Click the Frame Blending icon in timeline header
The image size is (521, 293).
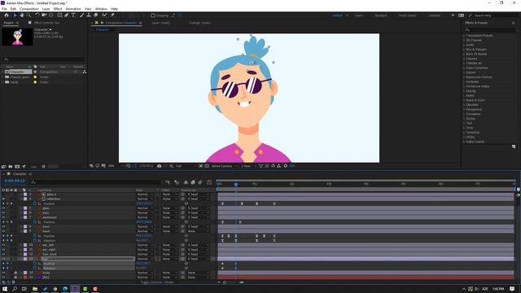(x=193, y=182)
